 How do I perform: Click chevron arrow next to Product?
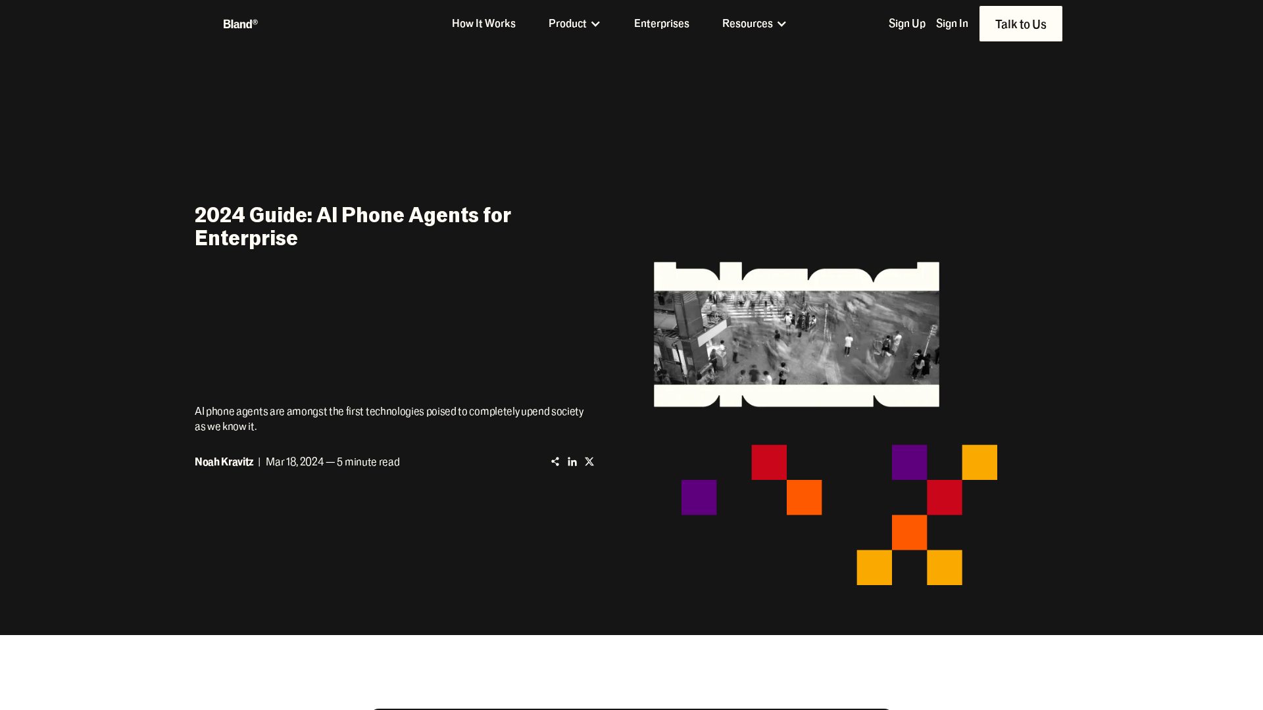tap(595, 24)
